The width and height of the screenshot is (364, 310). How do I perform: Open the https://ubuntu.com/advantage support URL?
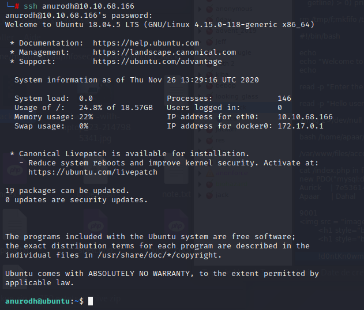[x=157, y=62]
